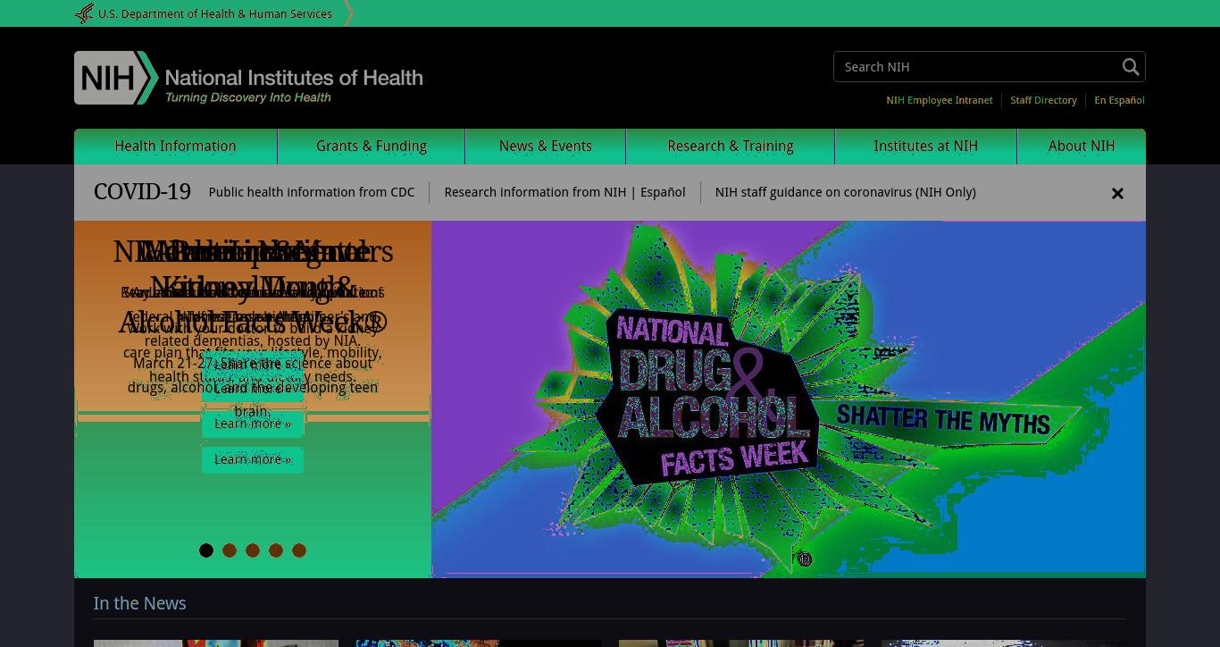Open the COVID-19 Español link

[663, 192]
